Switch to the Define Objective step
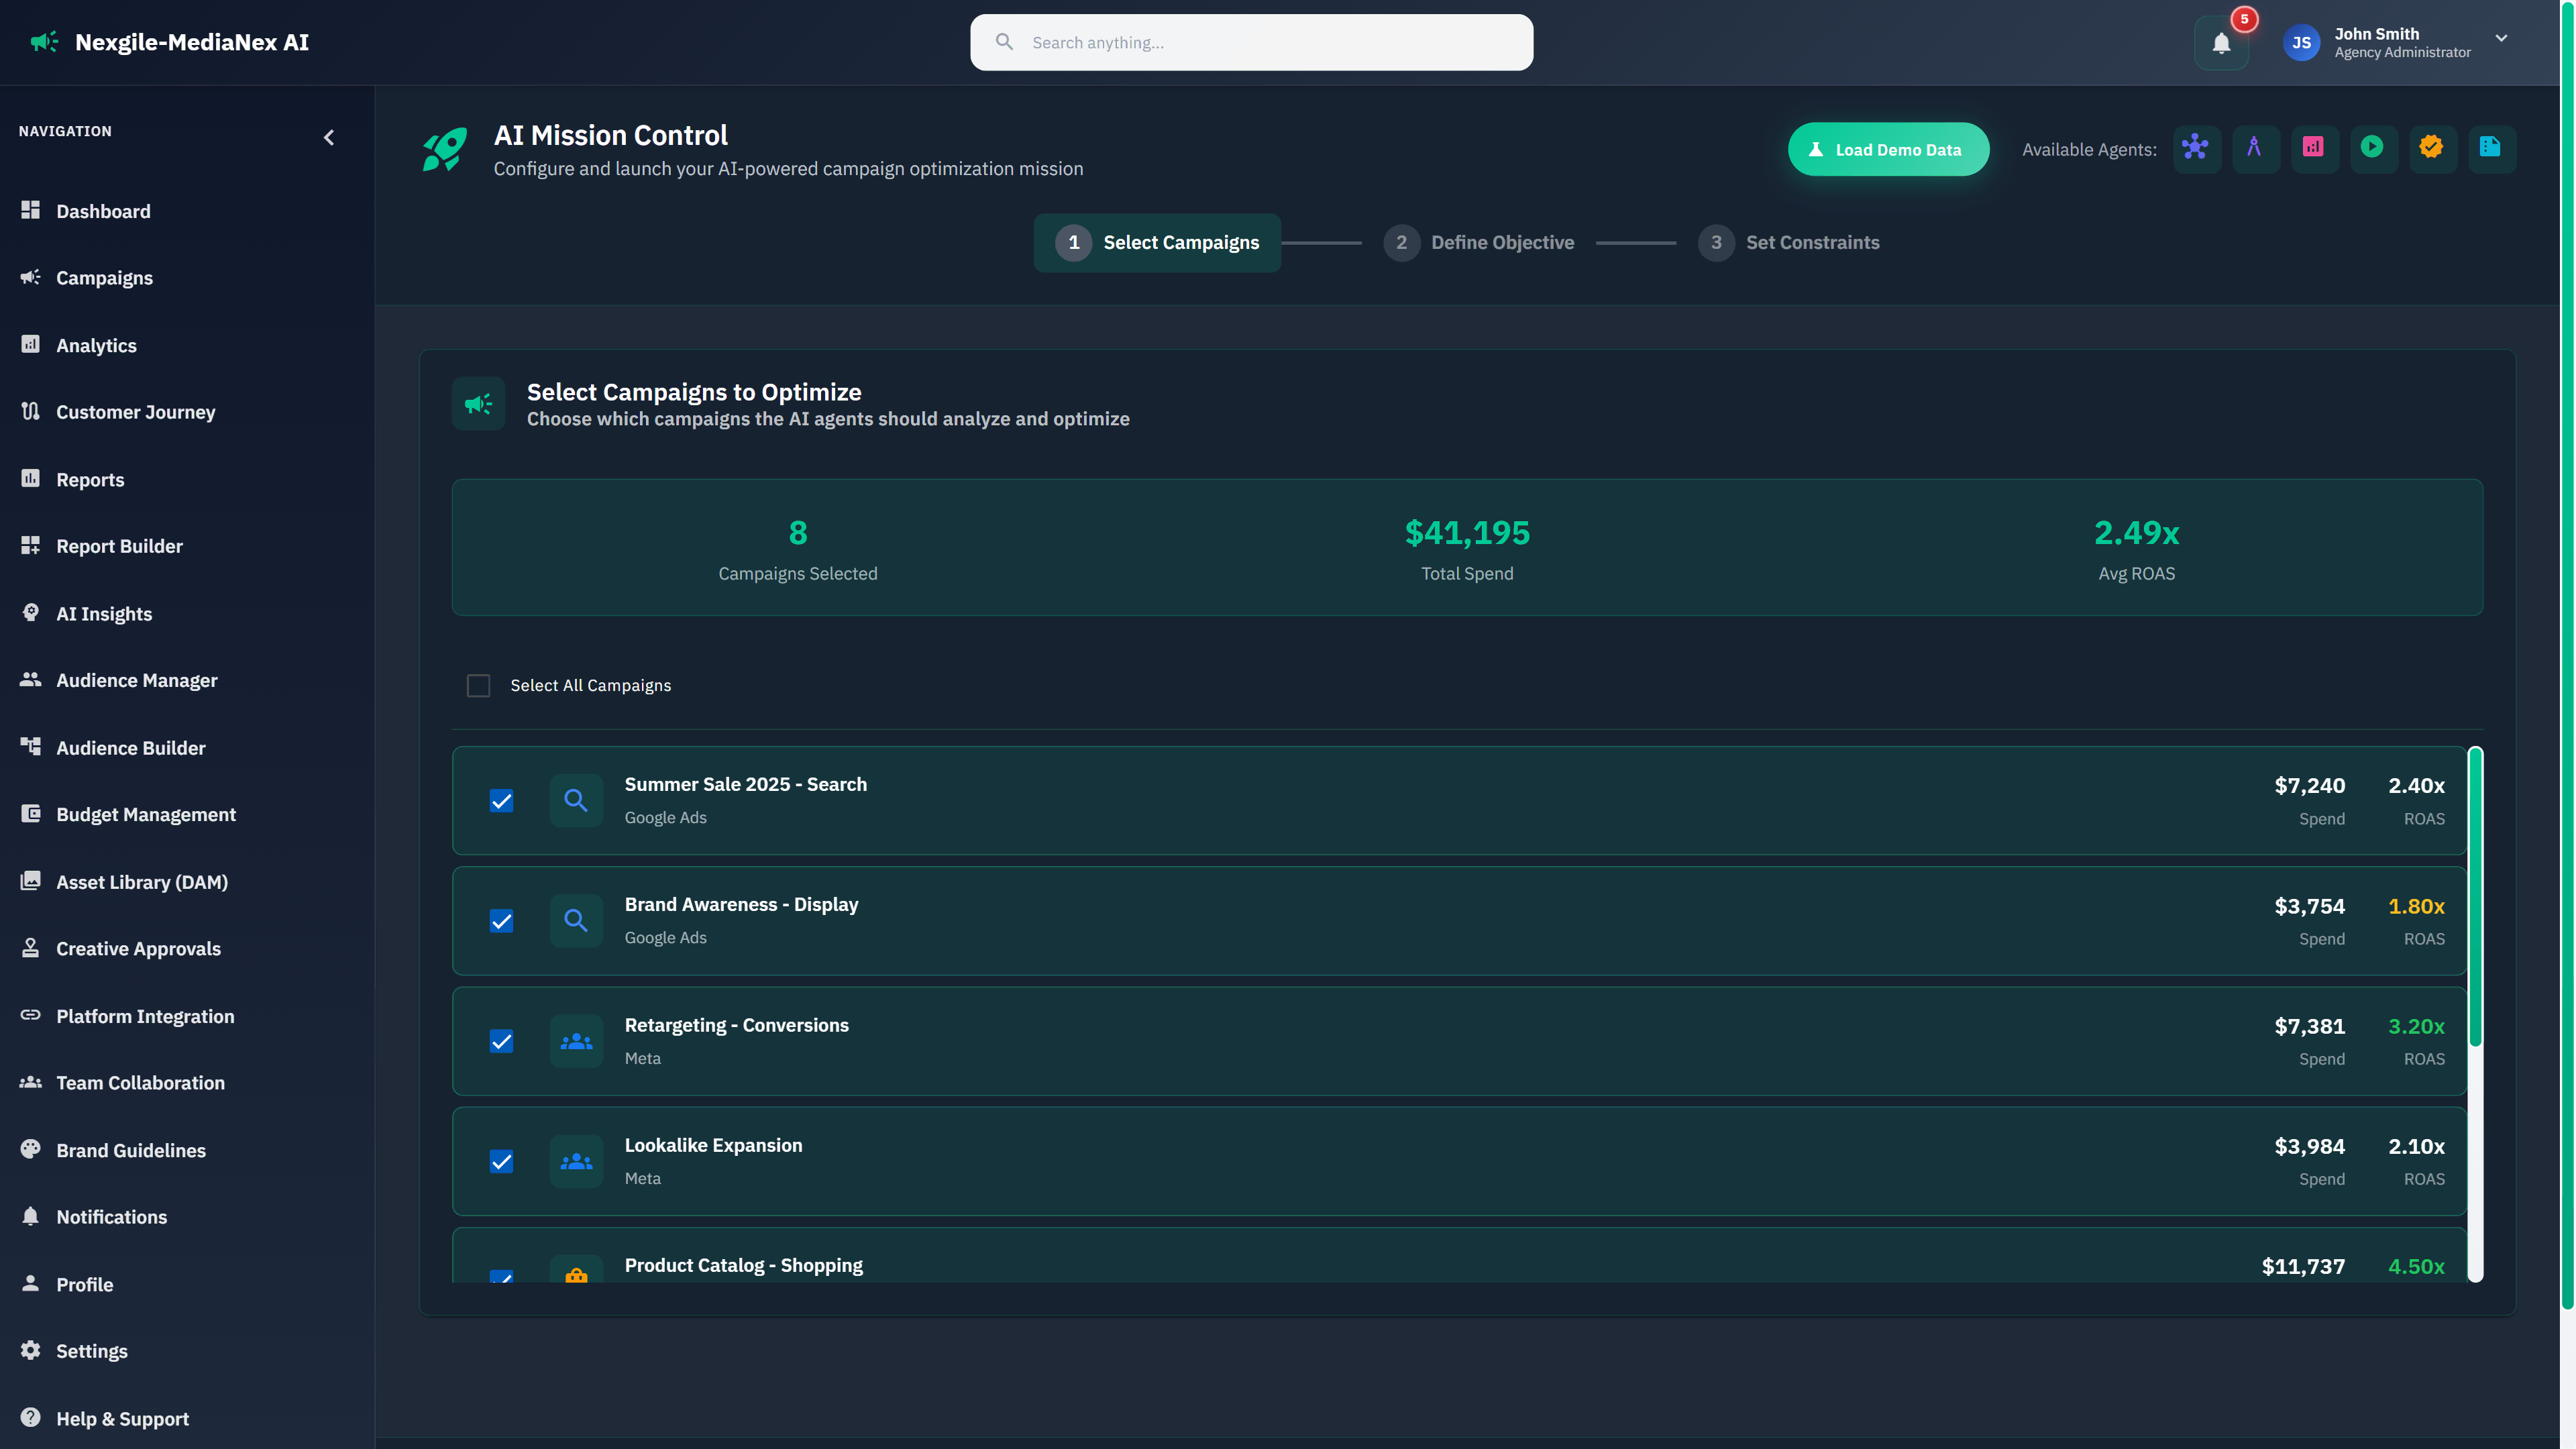 [x=1480, y=242]
